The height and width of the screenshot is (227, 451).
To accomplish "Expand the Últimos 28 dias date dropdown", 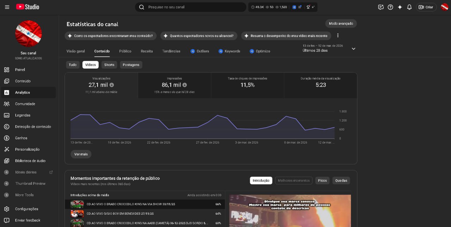I will coord(353,49).
